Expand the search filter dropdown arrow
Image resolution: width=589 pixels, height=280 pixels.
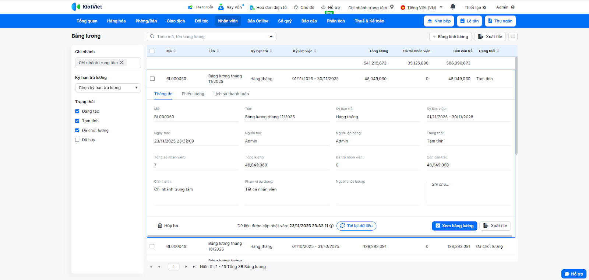(271, 36)
